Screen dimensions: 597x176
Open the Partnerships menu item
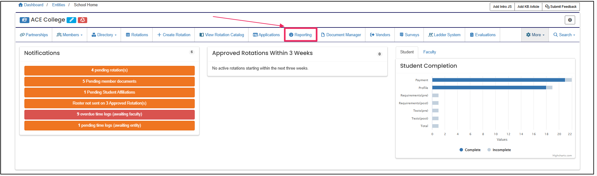[34, 35]
